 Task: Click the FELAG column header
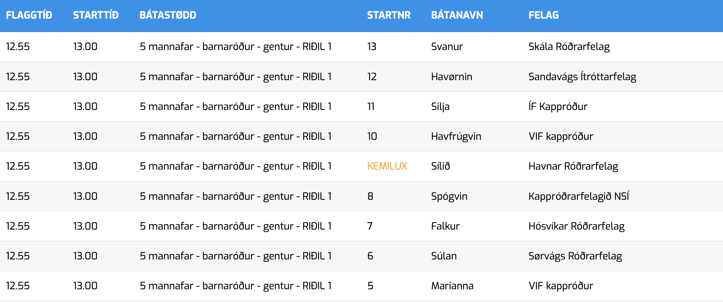[543, 15]
